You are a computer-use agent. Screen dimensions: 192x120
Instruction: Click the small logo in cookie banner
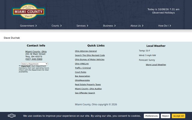click(12, 116)
